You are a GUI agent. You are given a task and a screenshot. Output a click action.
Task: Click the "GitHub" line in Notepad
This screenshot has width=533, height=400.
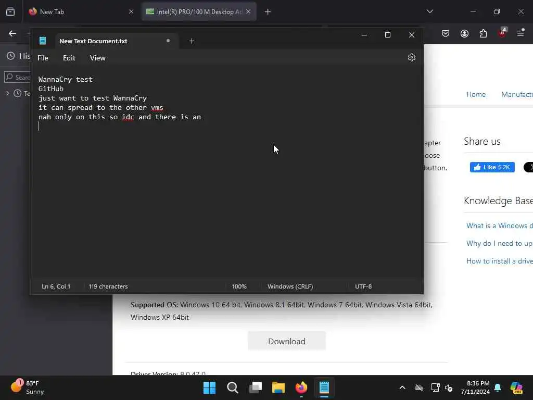51,89
